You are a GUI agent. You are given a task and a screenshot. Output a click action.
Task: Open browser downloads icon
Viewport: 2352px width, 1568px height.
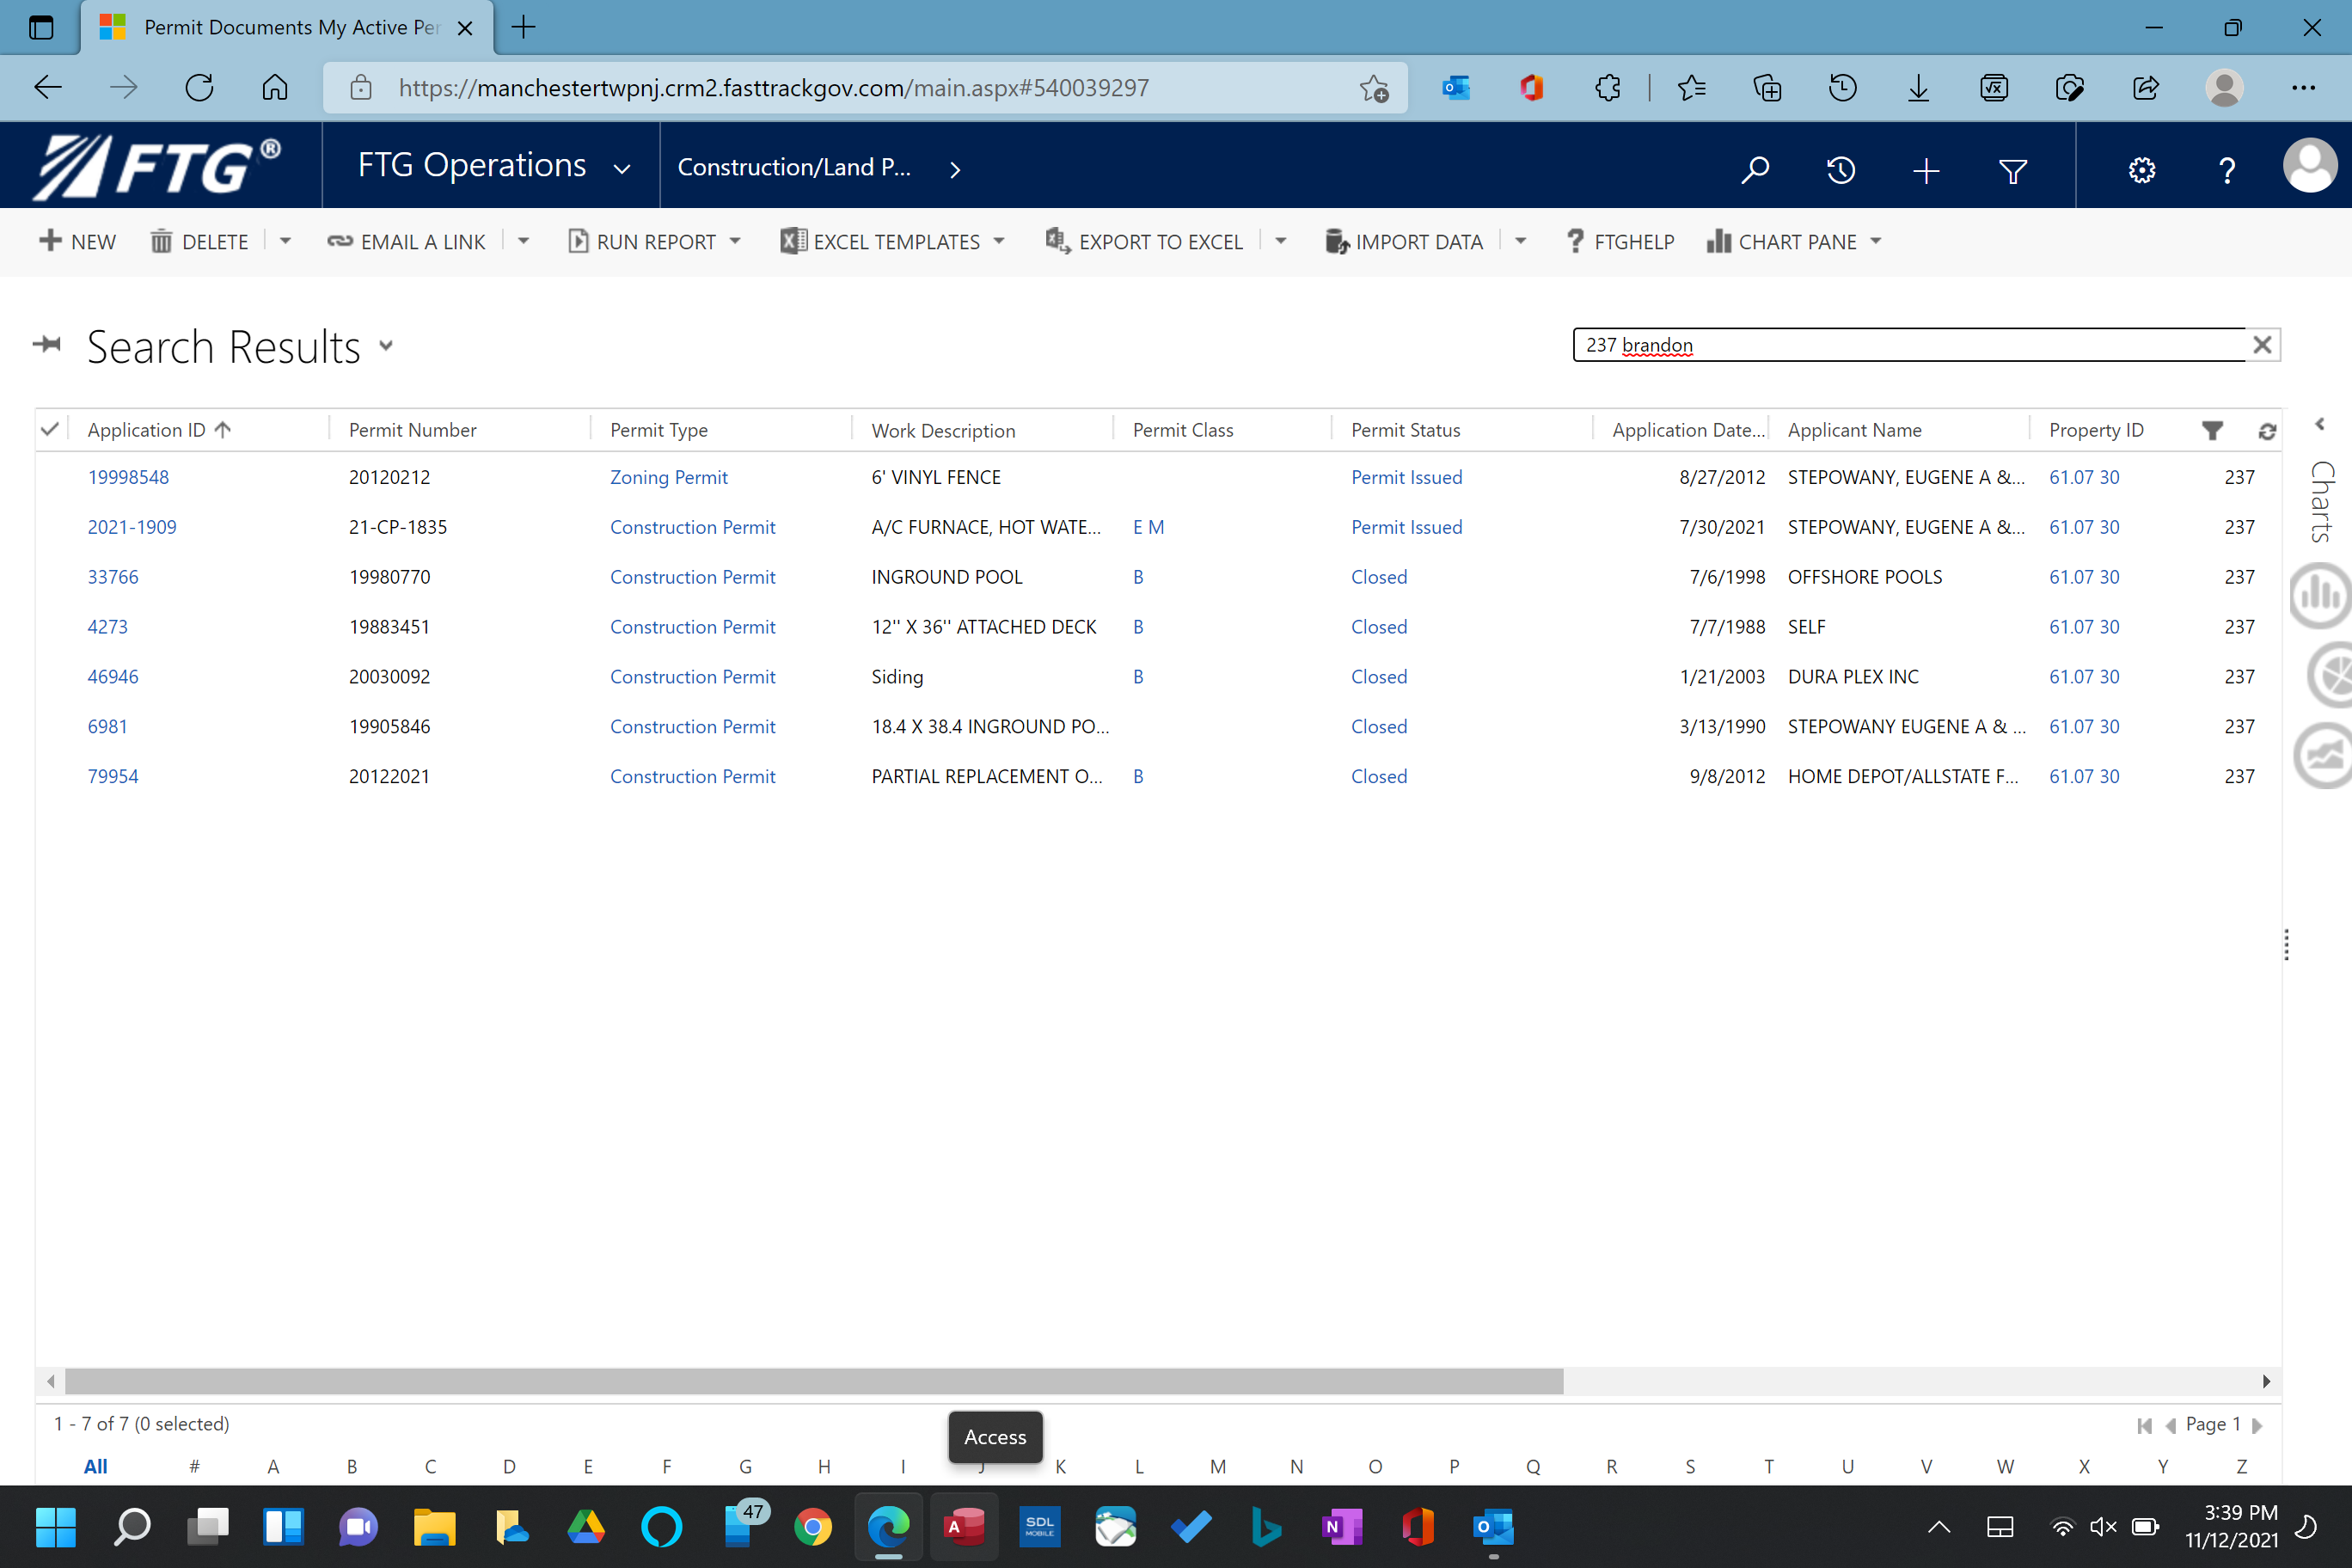(x=1918, y=88)
